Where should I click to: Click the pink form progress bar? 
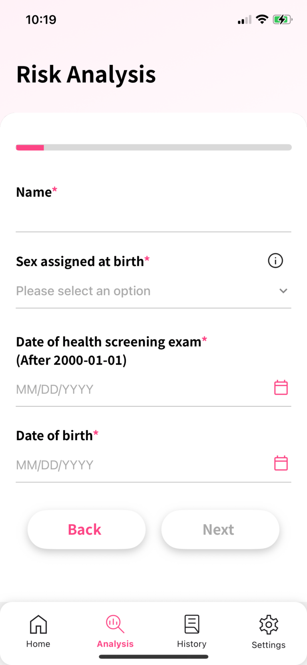[x=30, y=148]
